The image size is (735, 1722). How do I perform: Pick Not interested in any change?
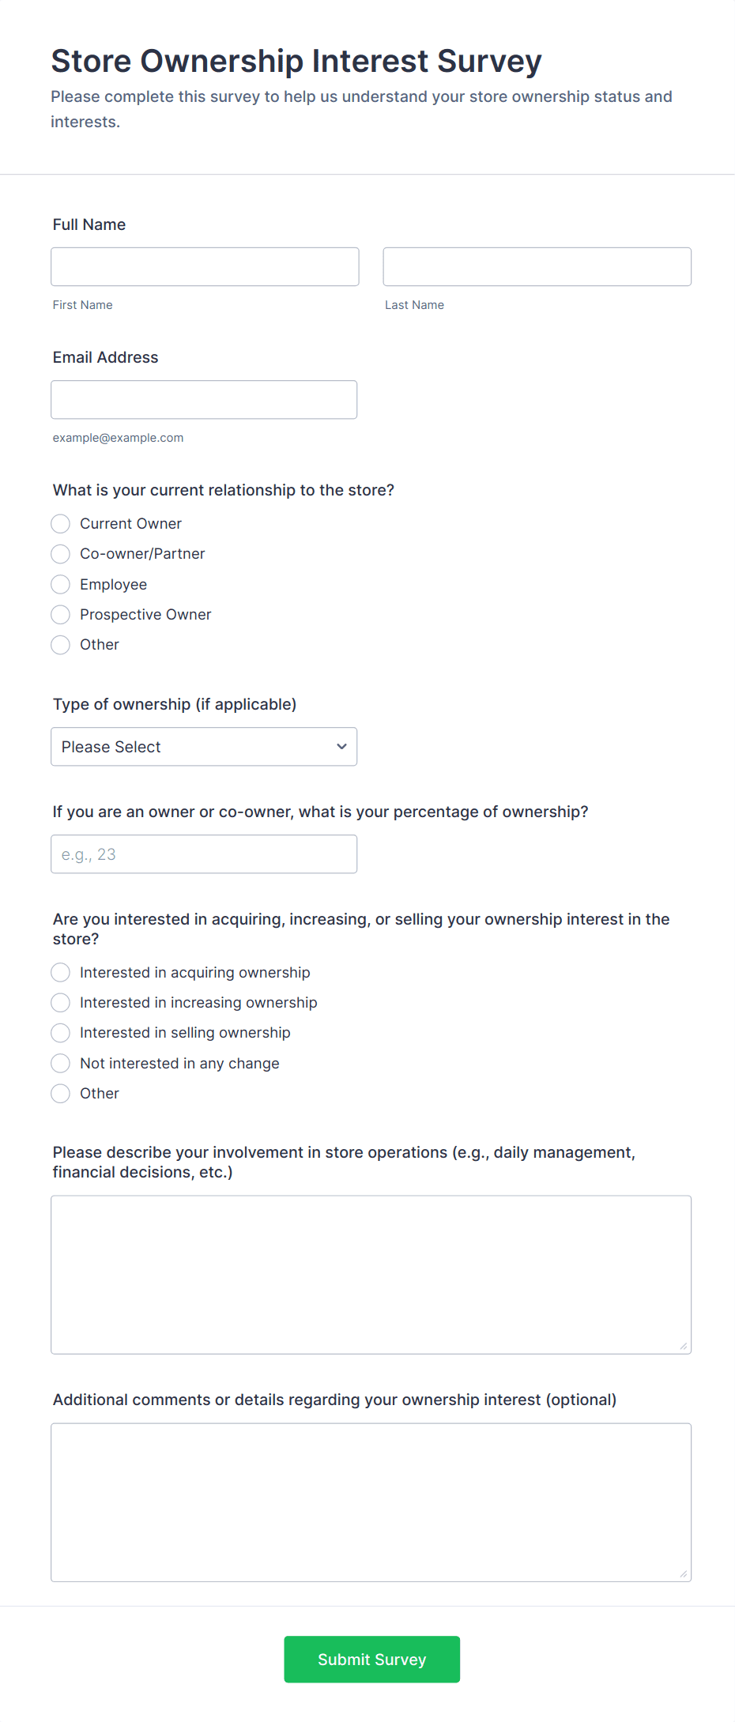[x=61, y=1064]
